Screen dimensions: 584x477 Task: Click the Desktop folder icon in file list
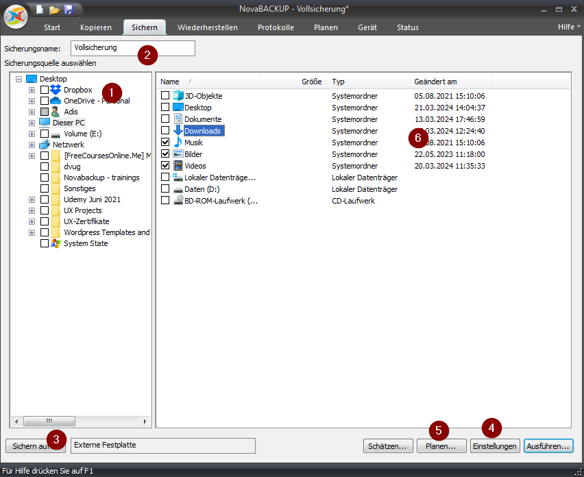[178, 108]
